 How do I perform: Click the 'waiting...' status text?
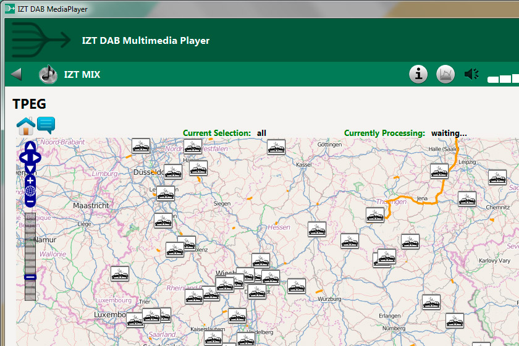449,133
